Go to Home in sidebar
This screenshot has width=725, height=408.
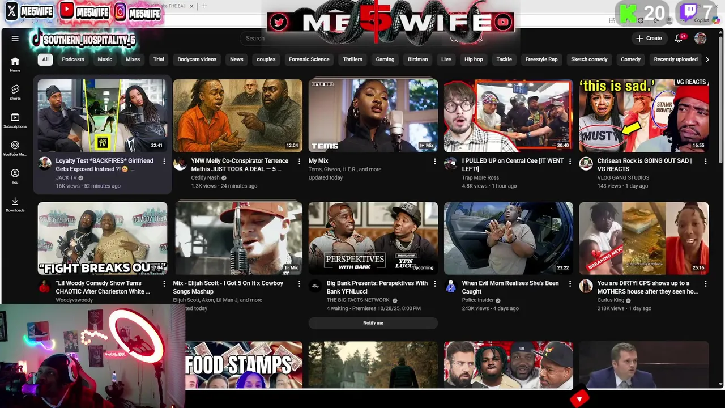tap(15, 65)
